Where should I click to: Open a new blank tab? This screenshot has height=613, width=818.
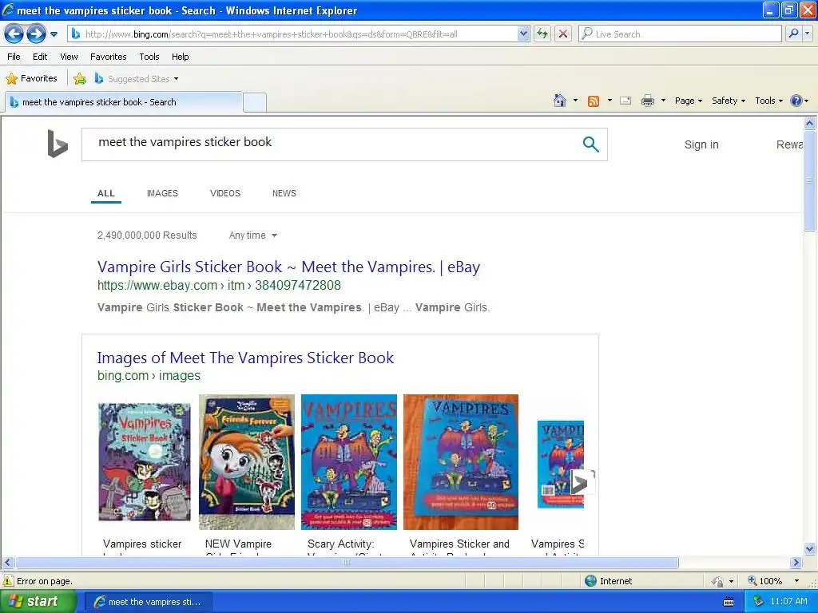click(x=255, y=103)
